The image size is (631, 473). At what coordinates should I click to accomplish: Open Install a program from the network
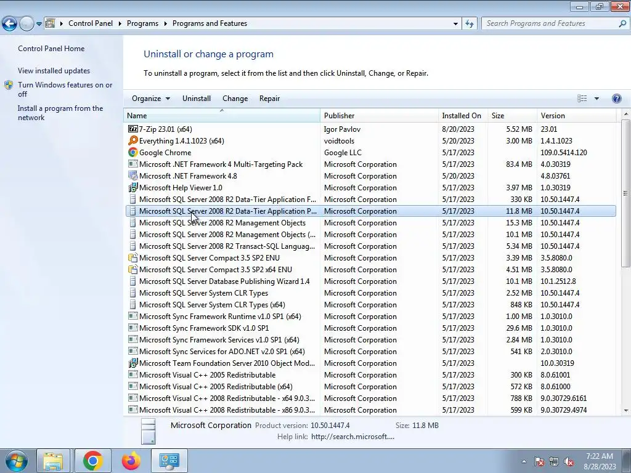[60, 113]
